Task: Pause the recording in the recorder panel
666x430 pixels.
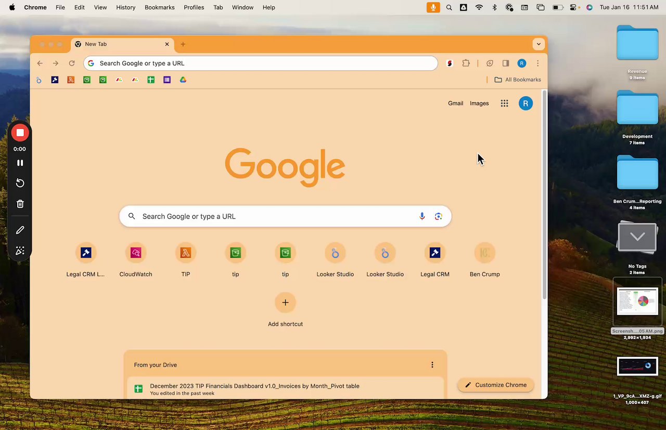Action: click(20, 163)
